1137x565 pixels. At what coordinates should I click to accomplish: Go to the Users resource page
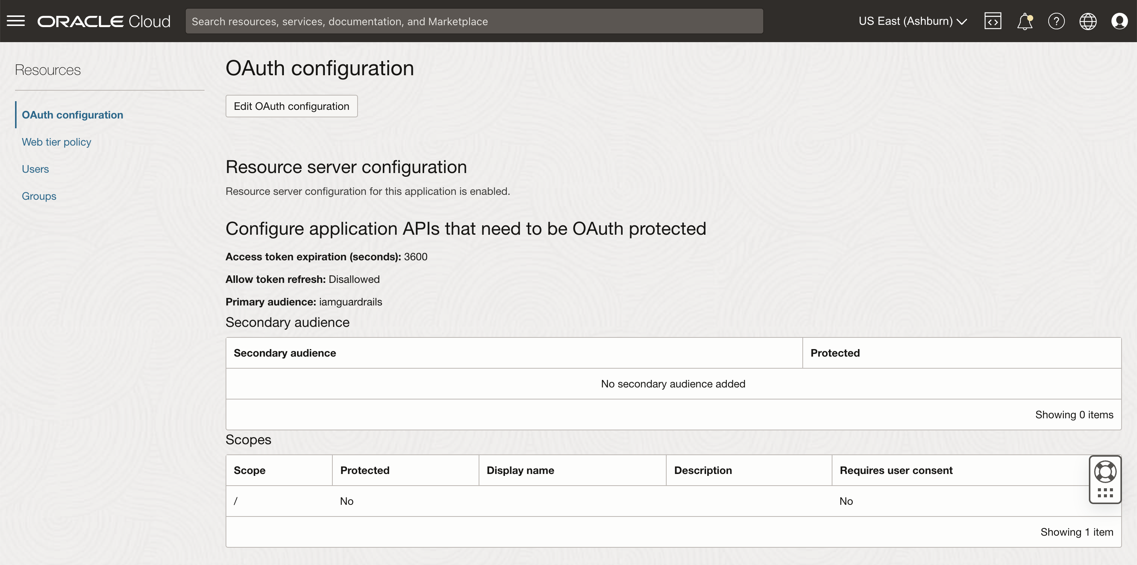pyautogui.click(x=35, y=169)
